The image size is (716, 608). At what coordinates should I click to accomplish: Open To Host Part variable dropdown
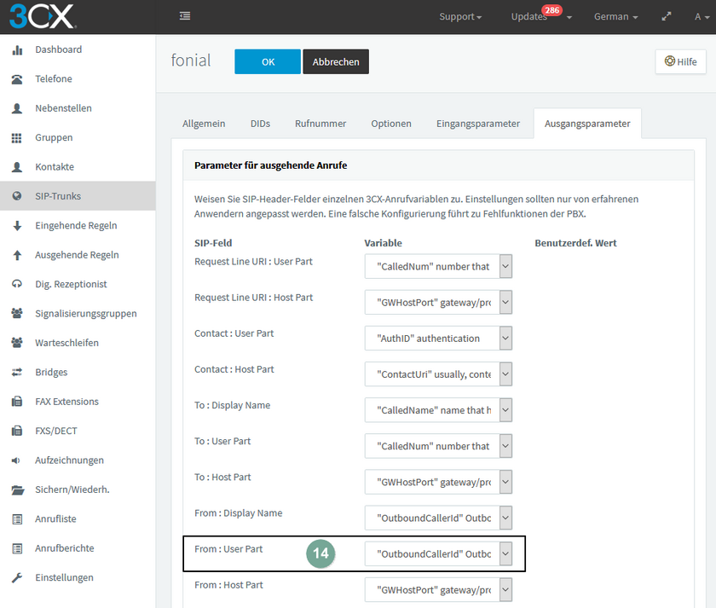click(438, 482)
